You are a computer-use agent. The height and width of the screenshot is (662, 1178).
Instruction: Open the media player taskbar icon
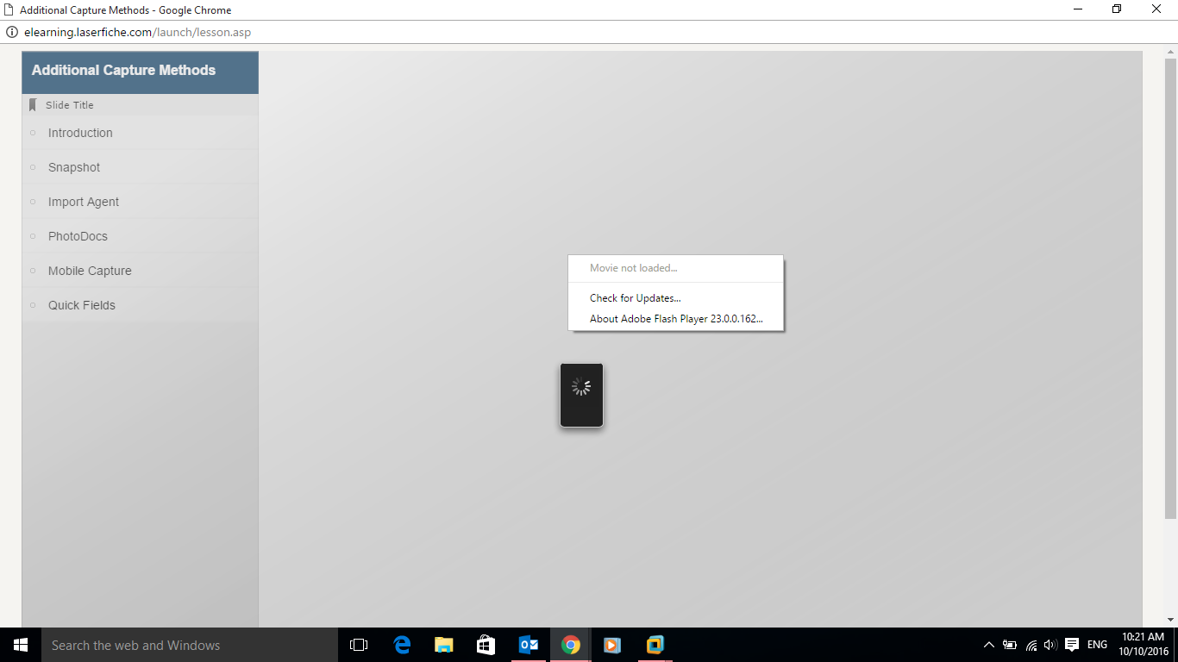pos(612,645)
